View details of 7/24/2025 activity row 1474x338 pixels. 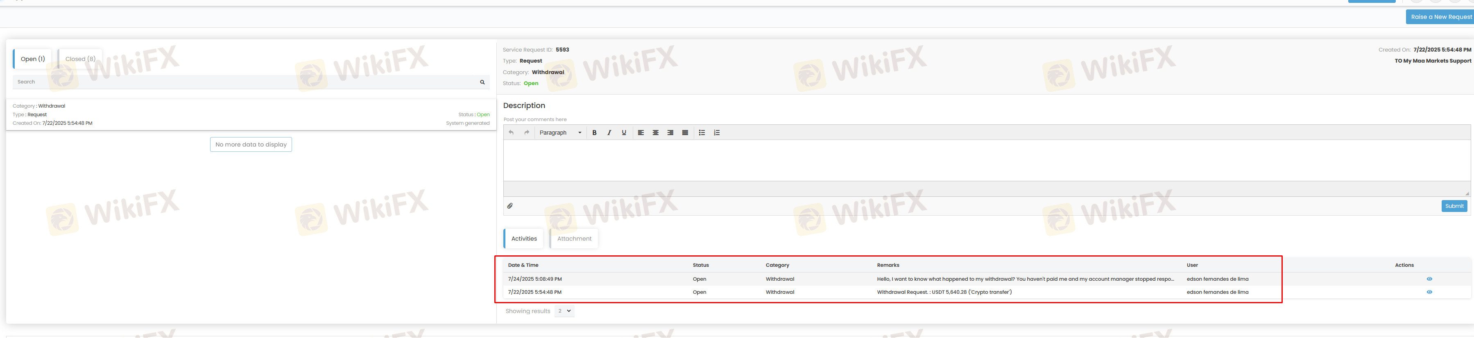point(1429,279)
